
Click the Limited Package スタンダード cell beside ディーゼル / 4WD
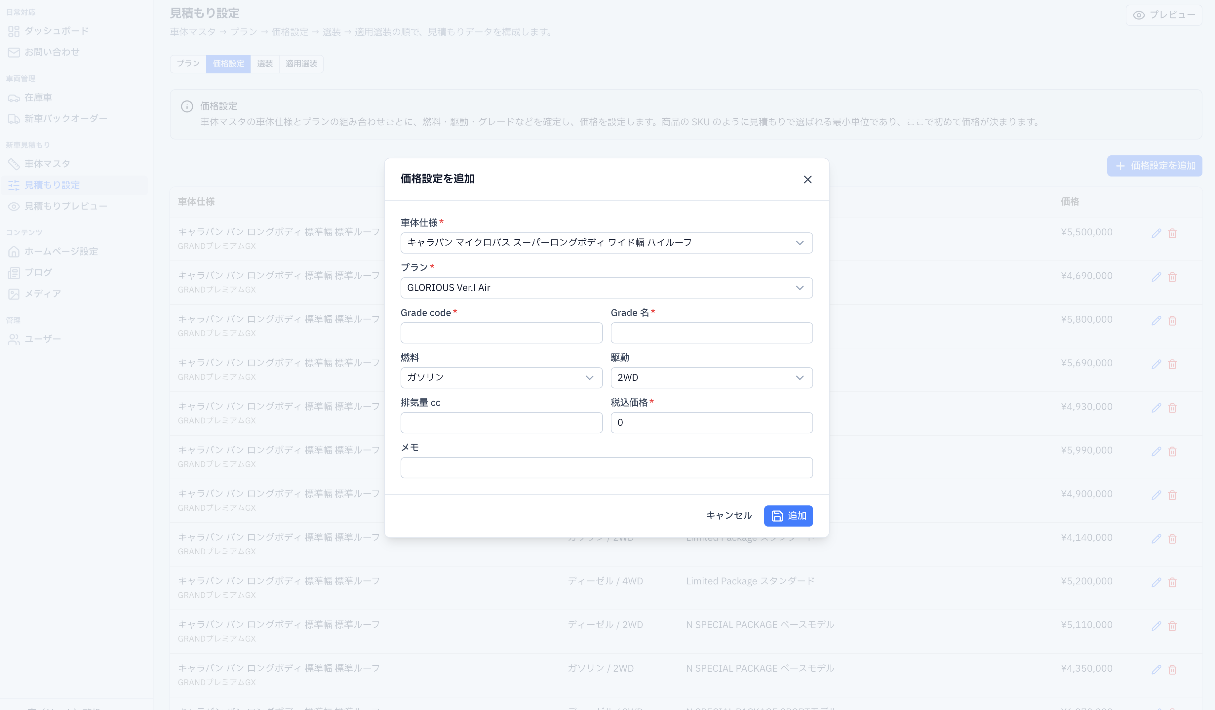750,581
